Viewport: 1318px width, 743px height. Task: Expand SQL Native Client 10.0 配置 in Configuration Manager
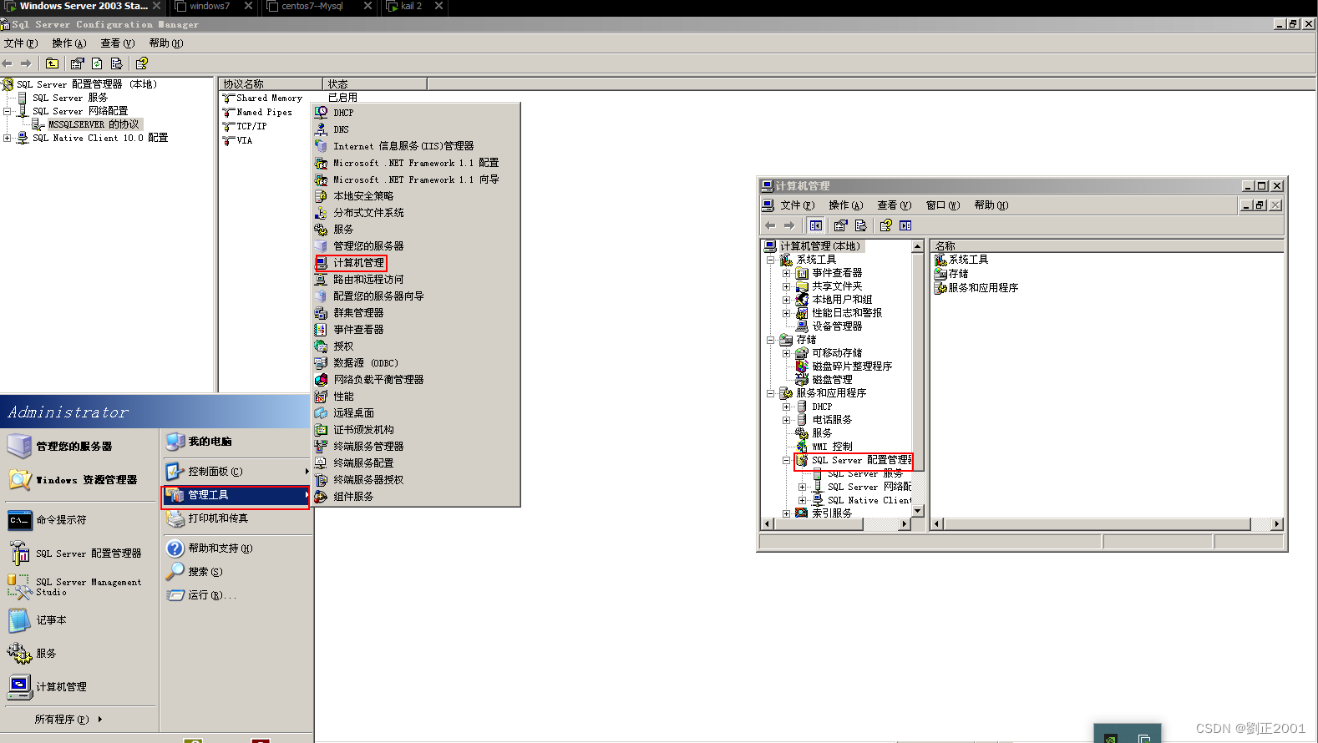click(8, 138)
